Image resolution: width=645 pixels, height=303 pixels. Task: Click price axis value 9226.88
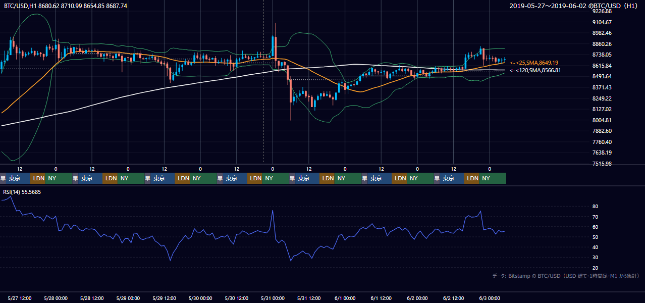click(602, 11)
